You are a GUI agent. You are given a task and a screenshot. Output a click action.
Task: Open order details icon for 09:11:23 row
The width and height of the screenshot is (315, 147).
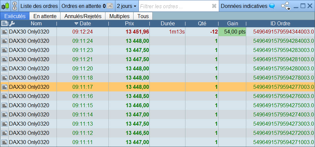tap(4, 50)
